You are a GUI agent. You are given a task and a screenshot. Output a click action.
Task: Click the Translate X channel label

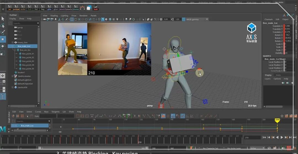(x=277, y=26)
